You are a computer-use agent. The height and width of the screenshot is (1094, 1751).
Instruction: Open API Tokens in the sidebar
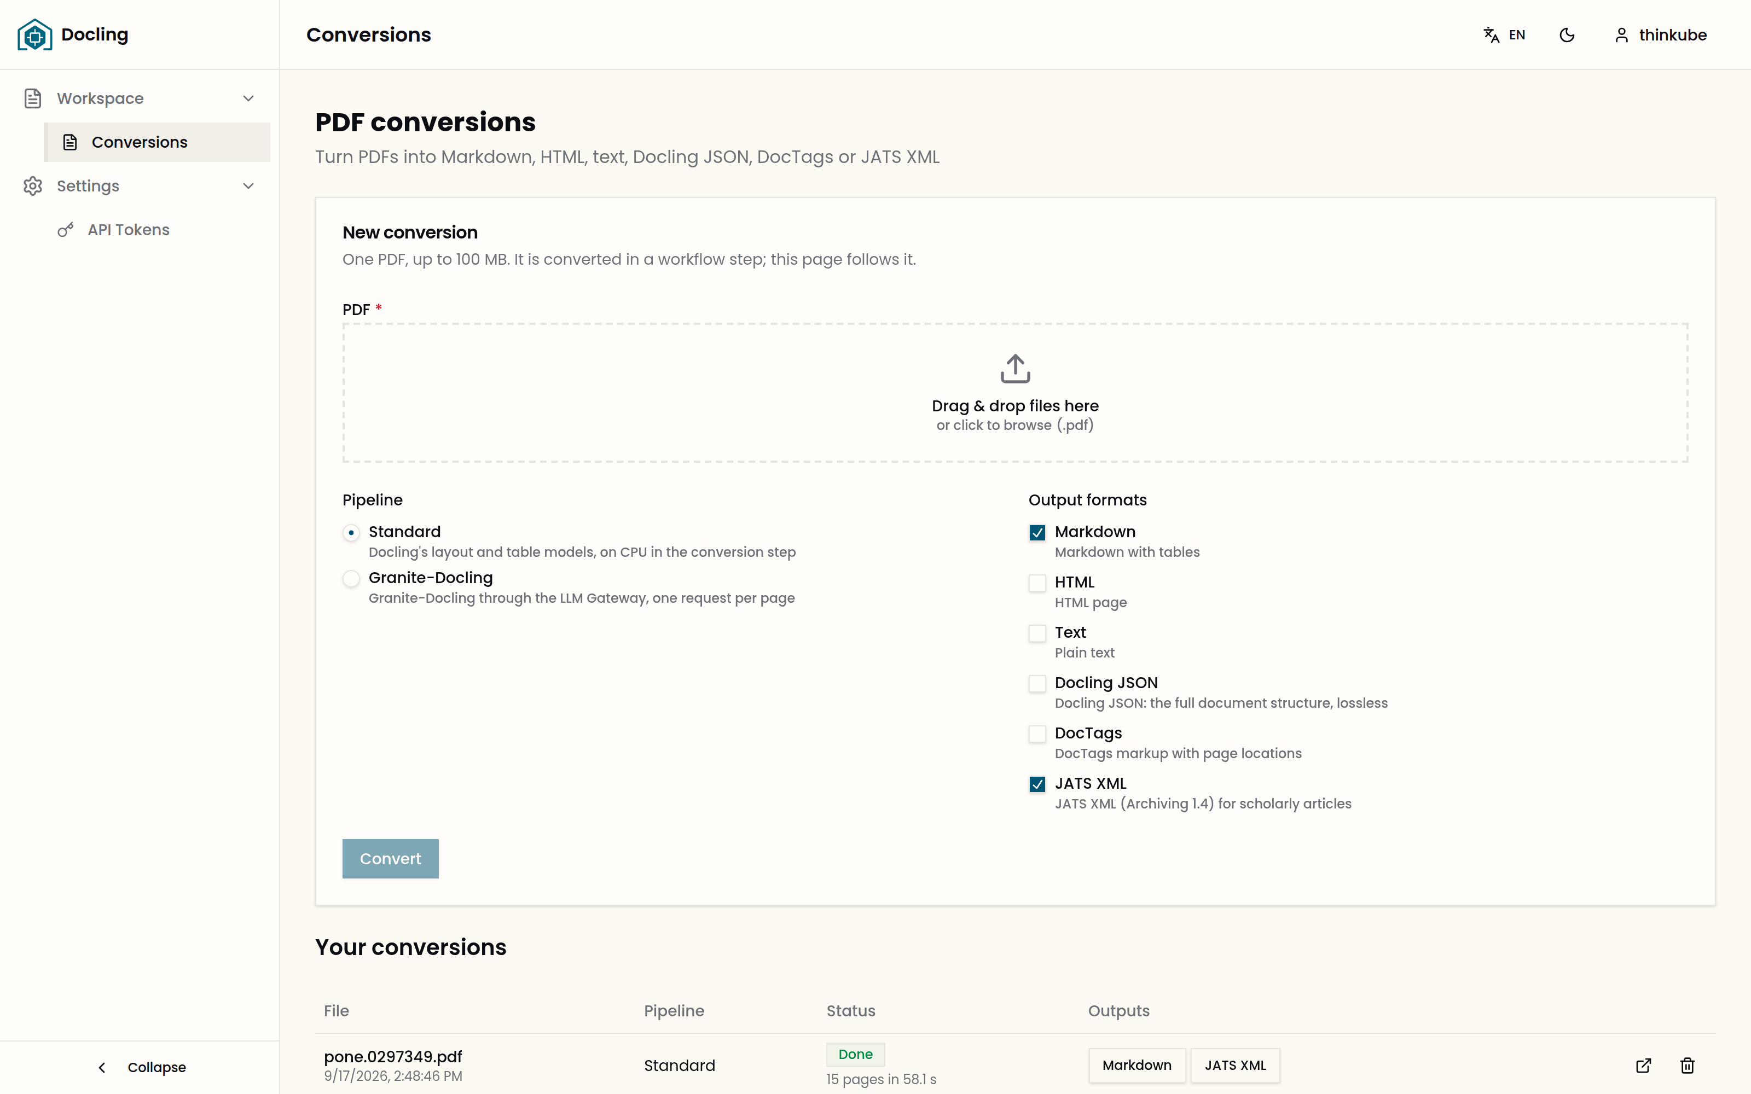pos(157,229)
